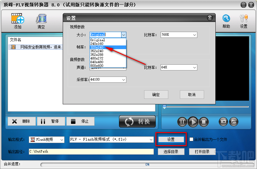This screenshot has height=169, width=257.
Task: Open the 帮助 help icon
Action: point(226,19)
